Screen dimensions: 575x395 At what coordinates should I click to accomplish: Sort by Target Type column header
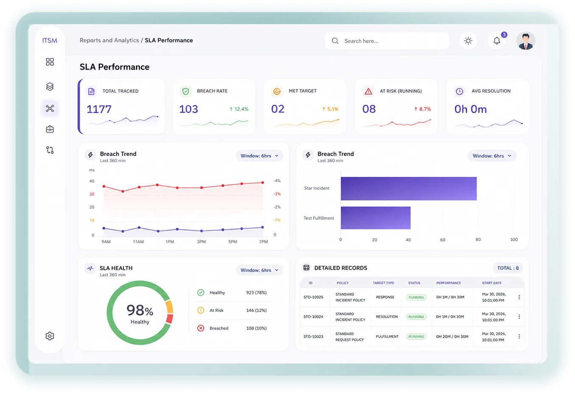click(x=384, y=283)
